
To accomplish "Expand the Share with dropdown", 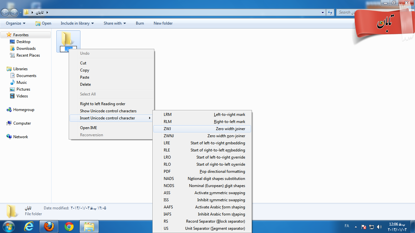I will pyautogui.click(x=114, y=23).
